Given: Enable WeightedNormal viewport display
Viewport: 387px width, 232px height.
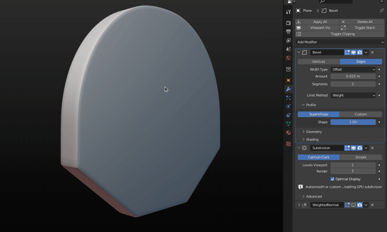Looking at the screenshot, I should 353,205.
